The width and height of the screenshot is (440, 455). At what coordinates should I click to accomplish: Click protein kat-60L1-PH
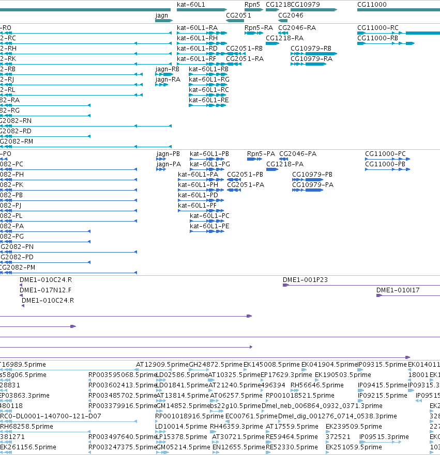point(198,184)
